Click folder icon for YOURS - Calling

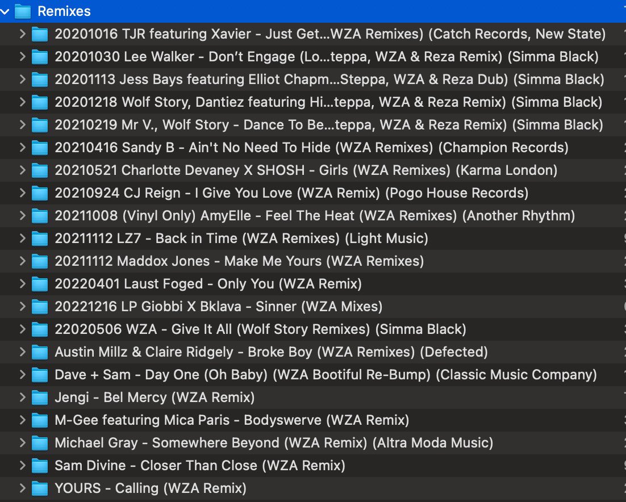[x=40, y=490]
